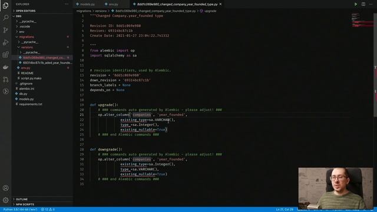Open script.py.mako file
This screenshot has width=377, height=212.
(x=31, y=78)
